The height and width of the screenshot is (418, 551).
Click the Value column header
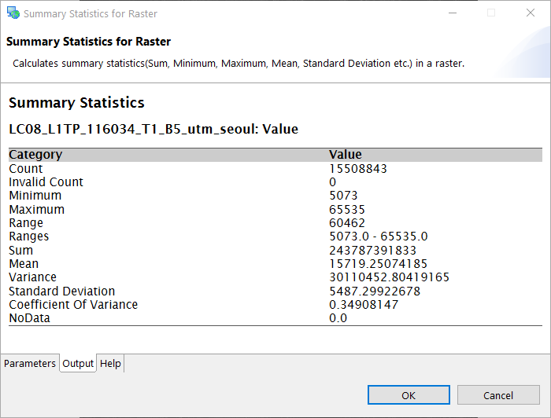(x=345, y=155)
